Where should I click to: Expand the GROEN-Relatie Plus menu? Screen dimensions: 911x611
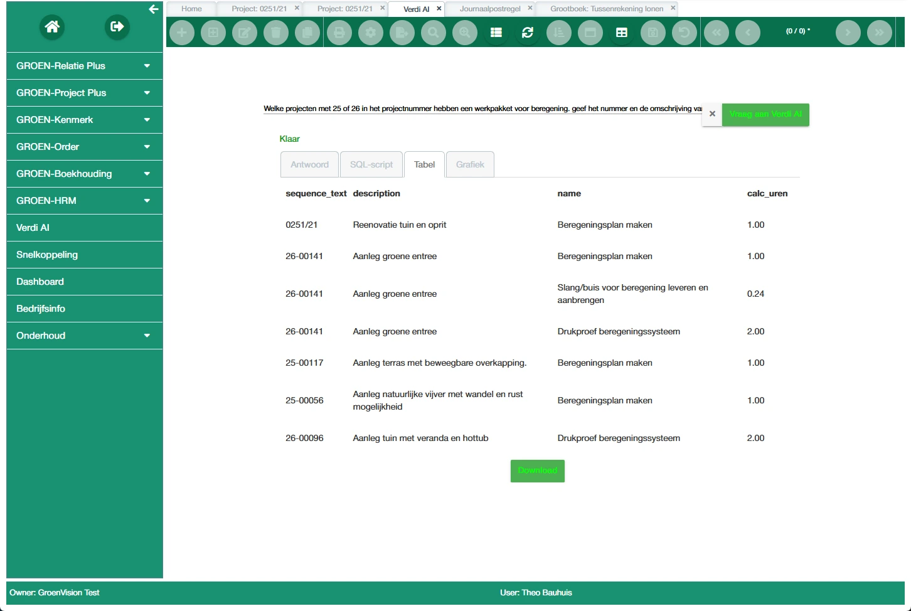tap(84, 66)
